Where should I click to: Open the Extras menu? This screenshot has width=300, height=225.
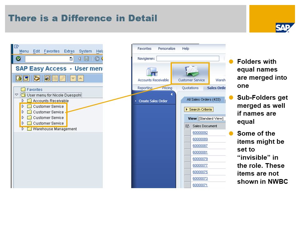69,51
